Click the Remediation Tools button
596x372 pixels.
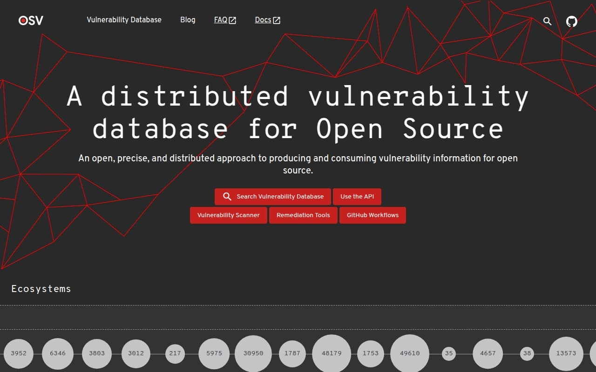click(303, 215)
